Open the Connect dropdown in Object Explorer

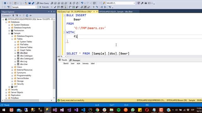[x=6, y=15]
